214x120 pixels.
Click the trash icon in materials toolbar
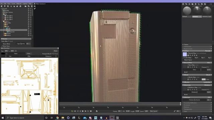196,4
